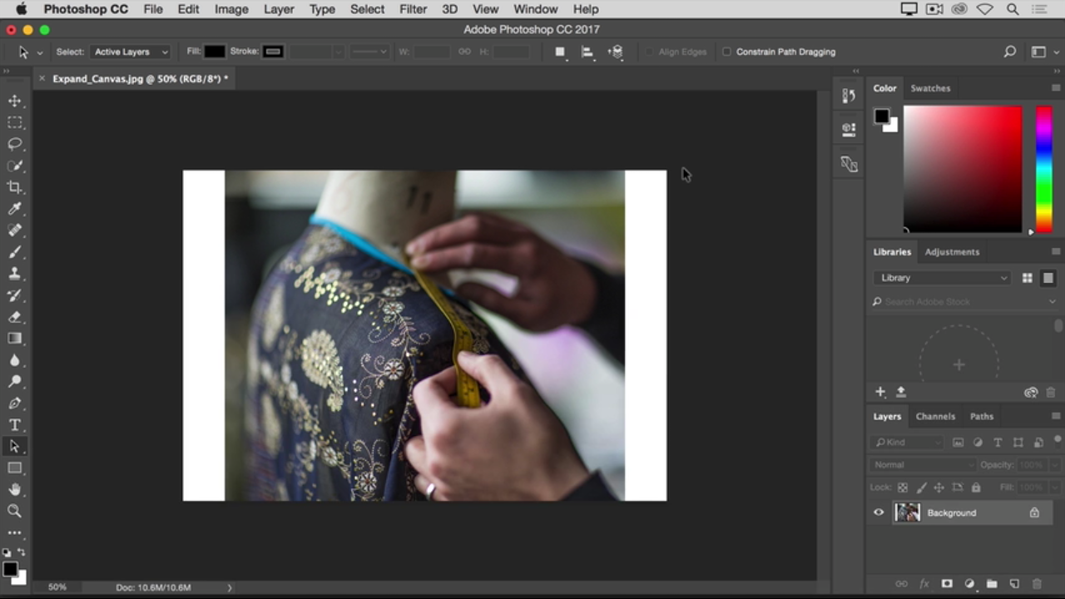Screen dimensions: 1065x599
Task: Enable Constrain Path Dragging checkbox
Action: pyautogui.click(x=726, y=52)
